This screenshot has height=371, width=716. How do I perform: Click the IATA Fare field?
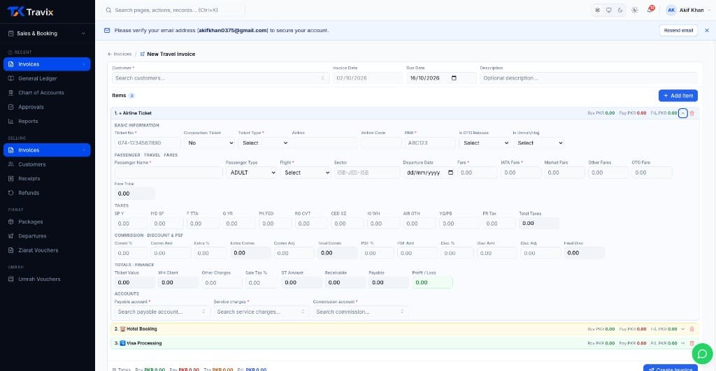pyautogui.click(x=520, y=173)
